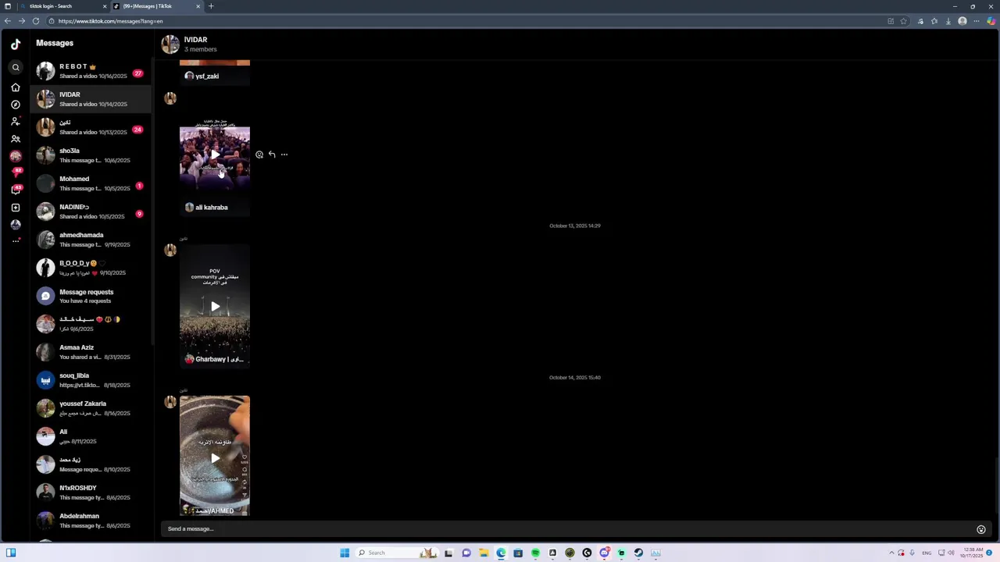The image size is (1000, 562).
Task: Open the TikTok search icon
Action: click(16, 68)
